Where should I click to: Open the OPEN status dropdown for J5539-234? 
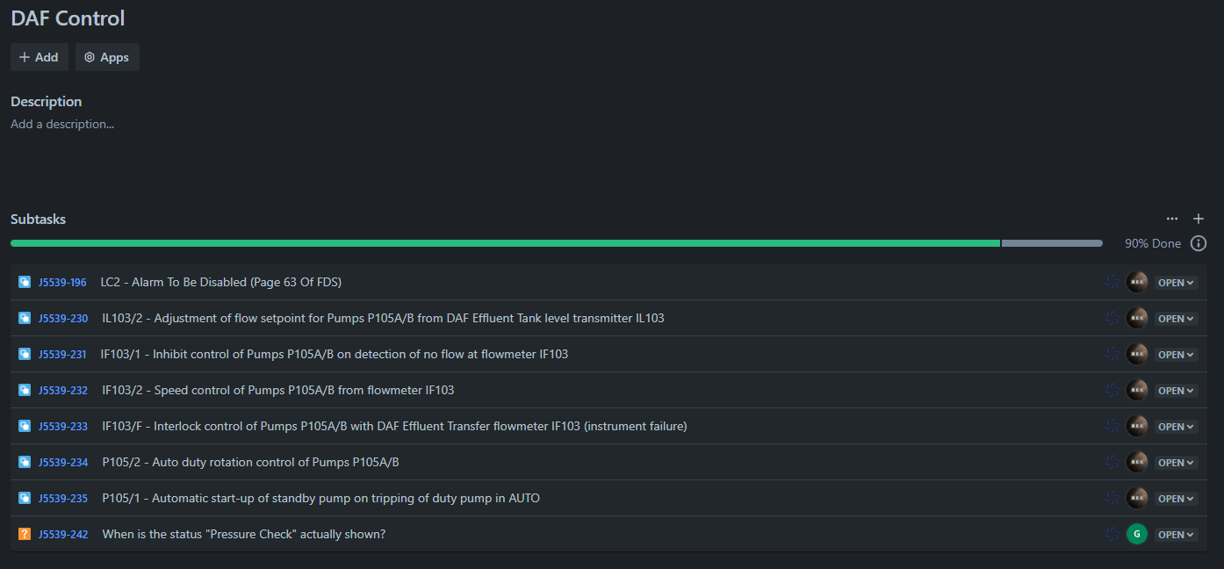click(1176, 463)
